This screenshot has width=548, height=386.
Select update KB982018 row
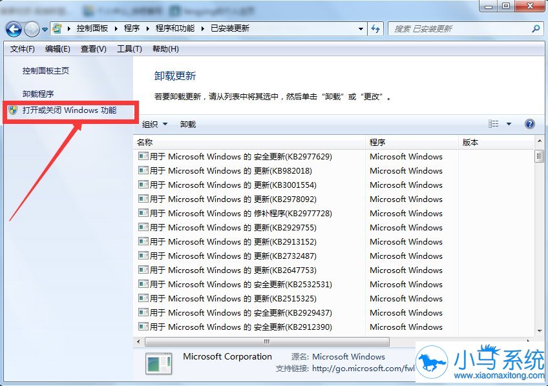[x=335, y=170]
